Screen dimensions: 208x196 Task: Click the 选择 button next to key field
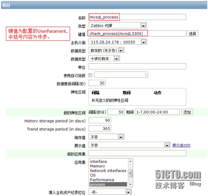coord(192,33)
